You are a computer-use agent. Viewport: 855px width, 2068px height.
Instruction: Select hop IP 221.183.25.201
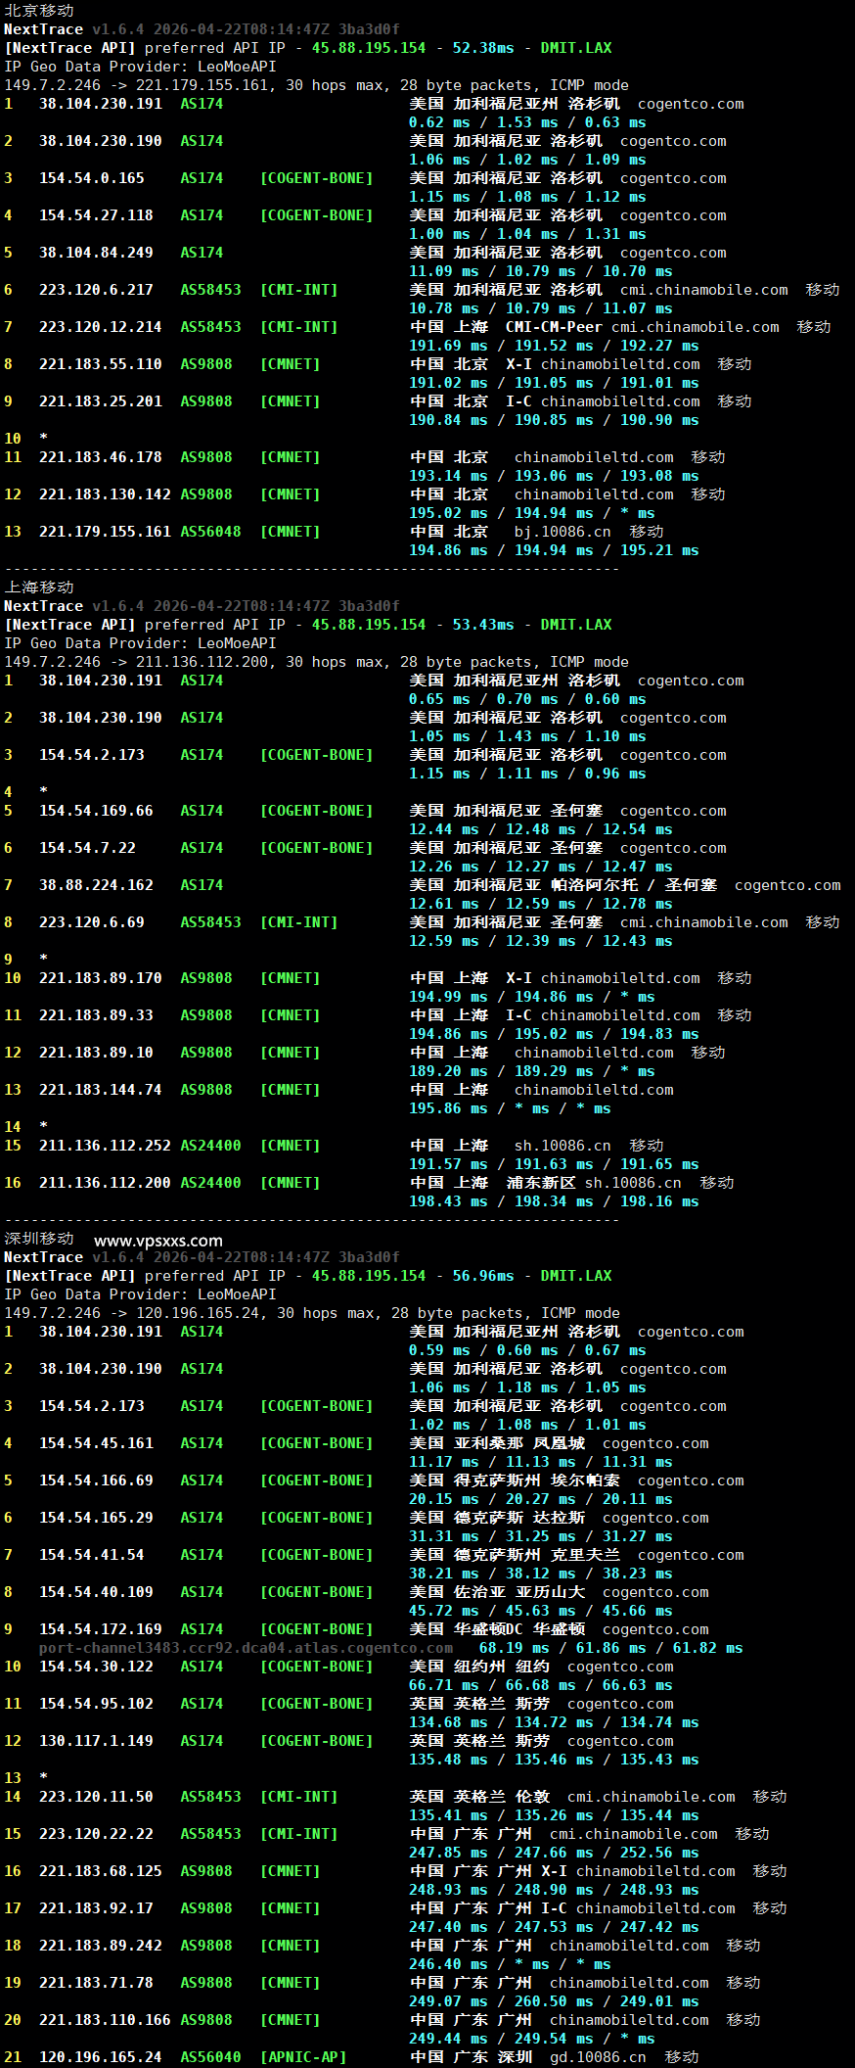[x=101, y=401]
